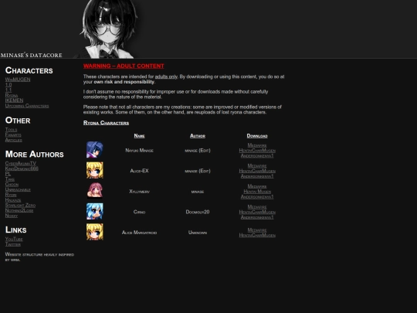Click the Download column header

[x=257, y=136]
